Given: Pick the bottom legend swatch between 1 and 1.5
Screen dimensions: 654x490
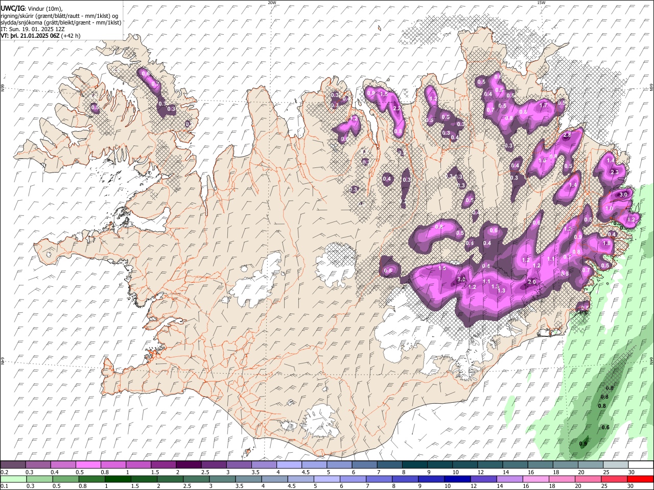Looking at the screenshot, I should (118, 479).
